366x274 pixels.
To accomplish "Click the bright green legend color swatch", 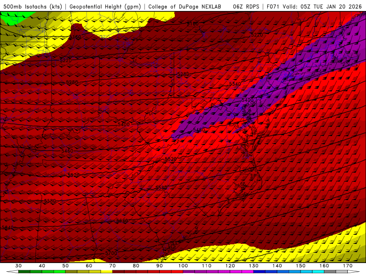I will 59,272.
